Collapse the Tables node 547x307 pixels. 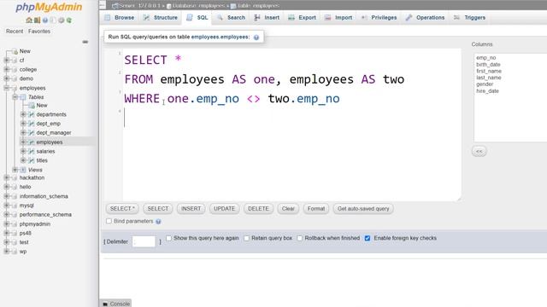[x=15, y=97]
